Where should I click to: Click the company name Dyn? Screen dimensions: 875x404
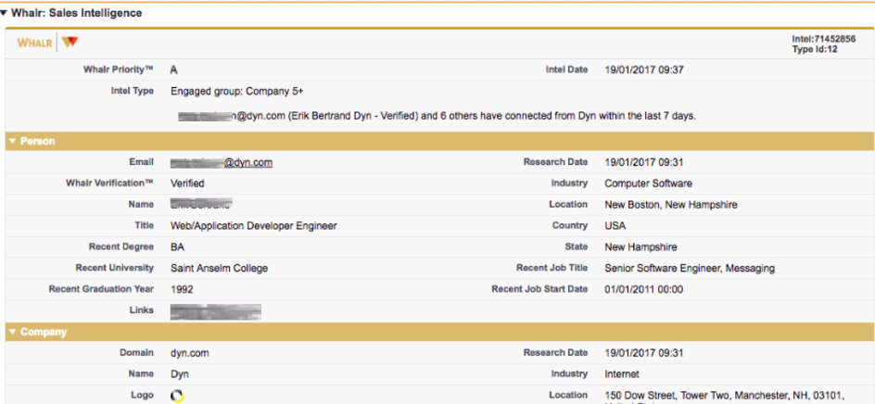179,374
